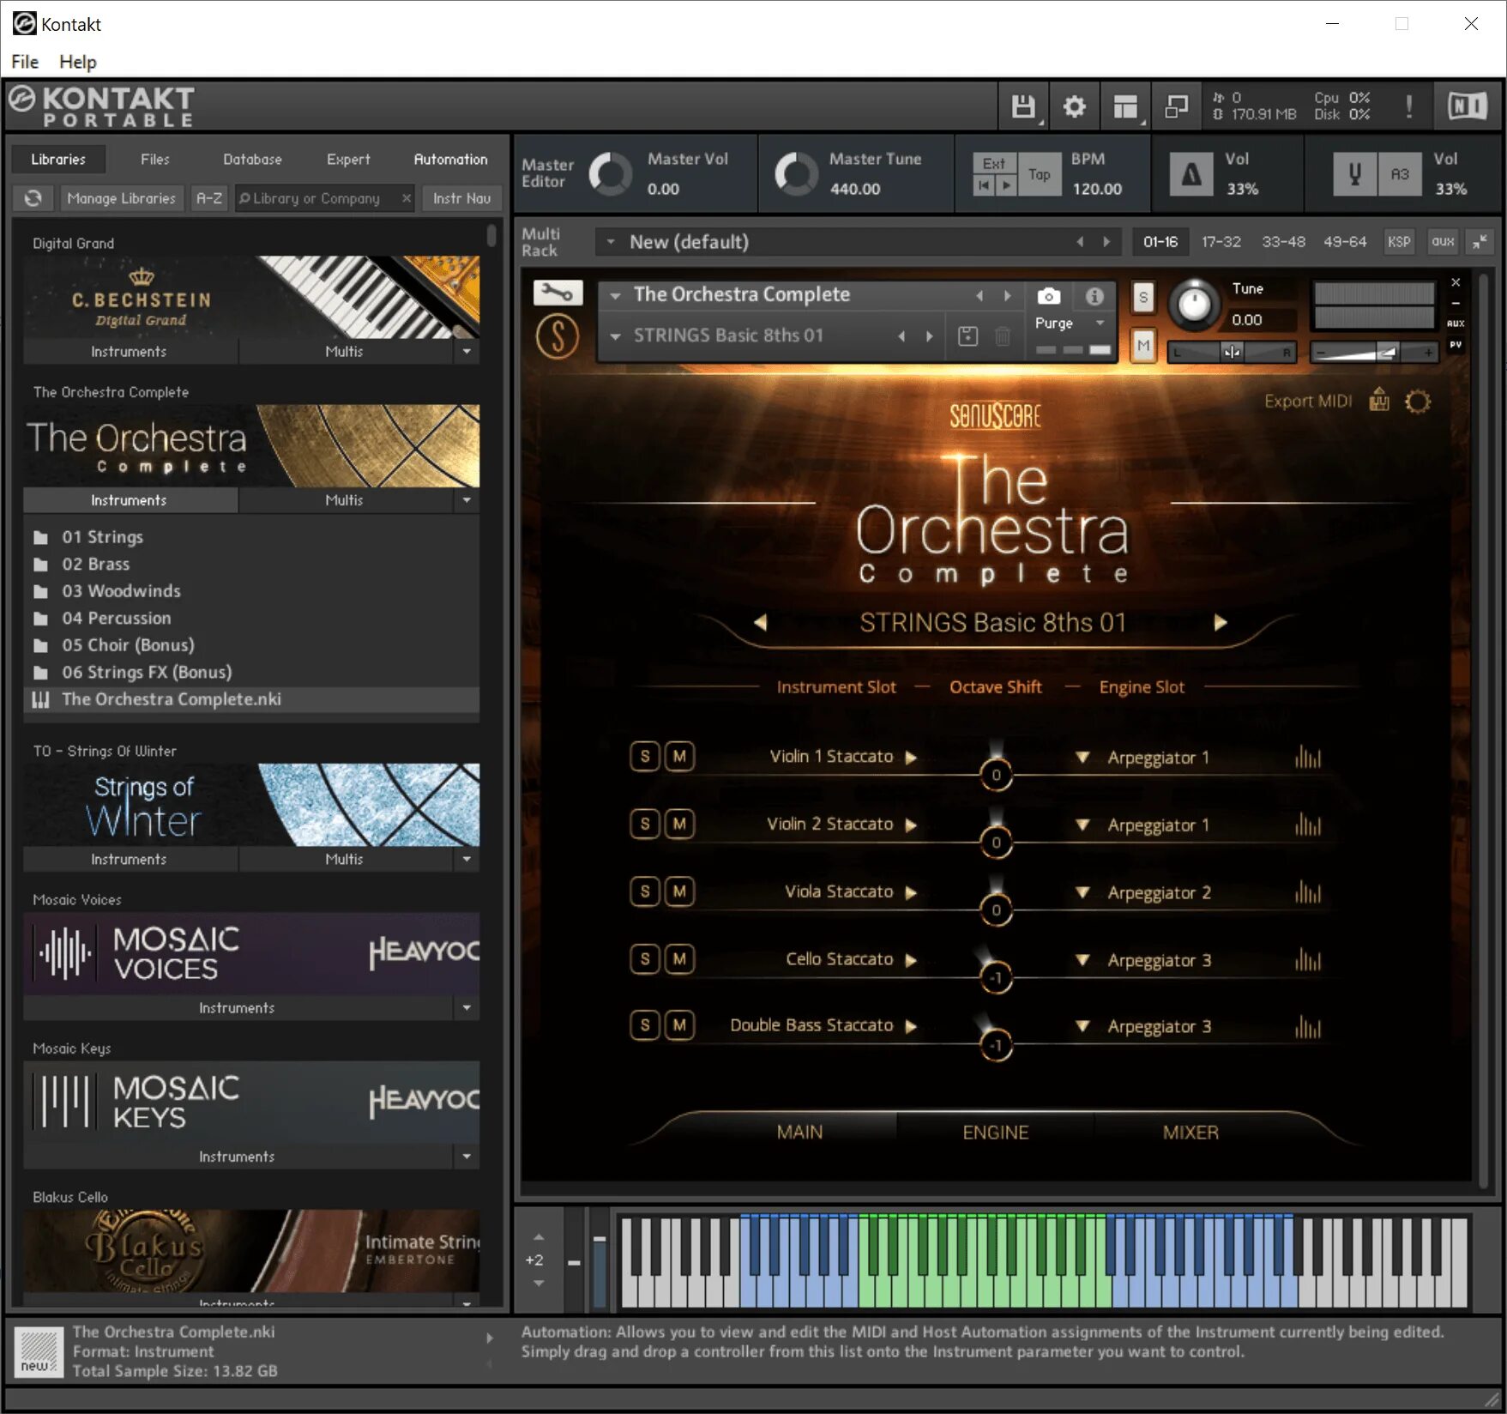Viewport: 1507px width, 1414px height.
Task: Open New (default) multi rack dropdown
Action: pos(611,243)
